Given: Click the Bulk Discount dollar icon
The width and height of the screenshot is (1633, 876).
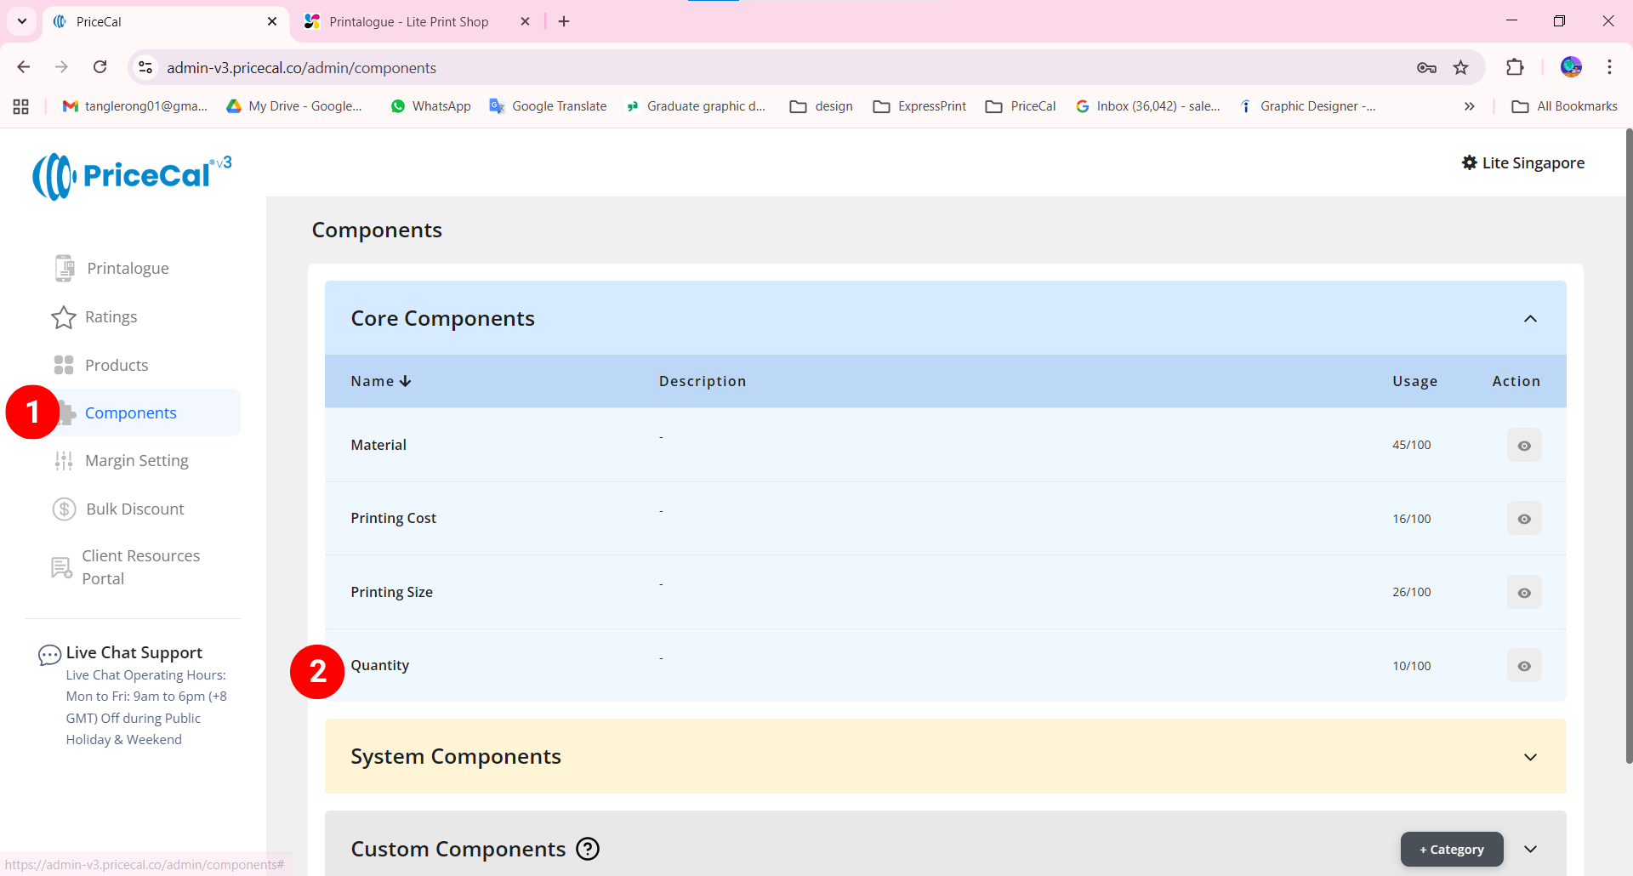Looking at the screenshot, I should click(64, 509).
